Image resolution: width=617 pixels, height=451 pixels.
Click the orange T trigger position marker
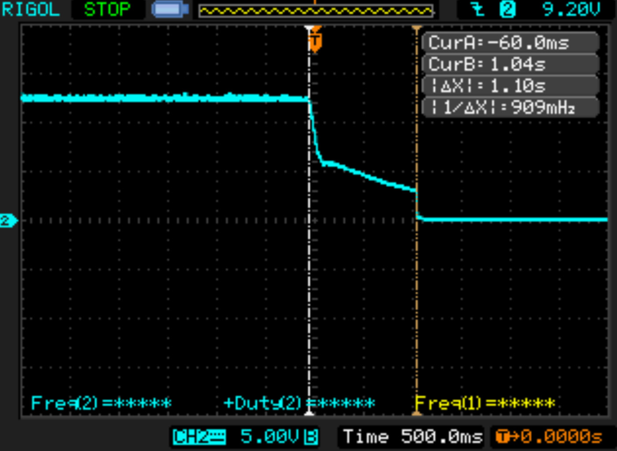[x=315, y=42]
